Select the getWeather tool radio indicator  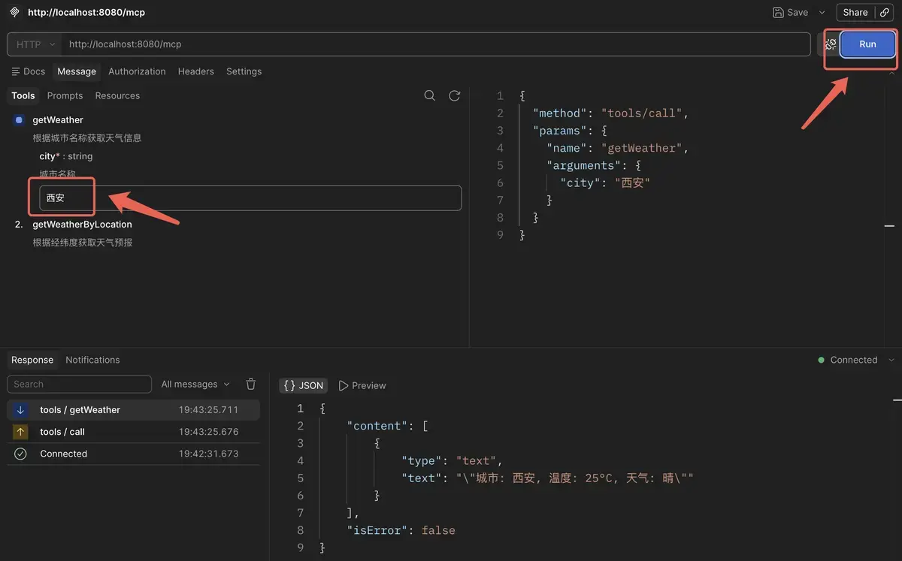point(19,120)
